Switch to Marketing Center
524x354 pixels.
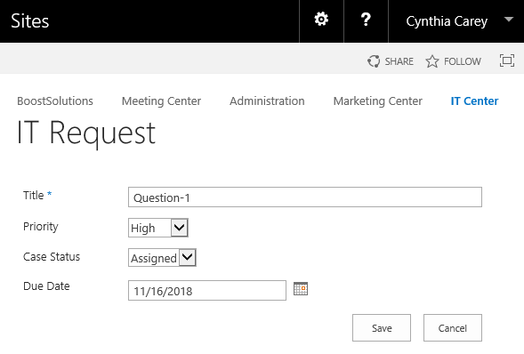click(377, 101)
